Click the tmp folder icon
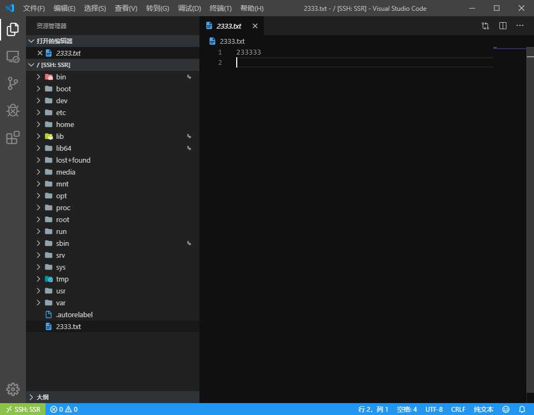The width and height of the screenshot is (534, 415). 49,279
